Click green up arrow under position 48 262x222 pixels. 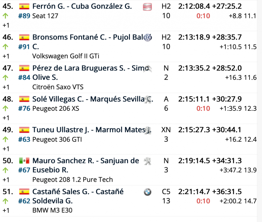click(x=5, y=109)
